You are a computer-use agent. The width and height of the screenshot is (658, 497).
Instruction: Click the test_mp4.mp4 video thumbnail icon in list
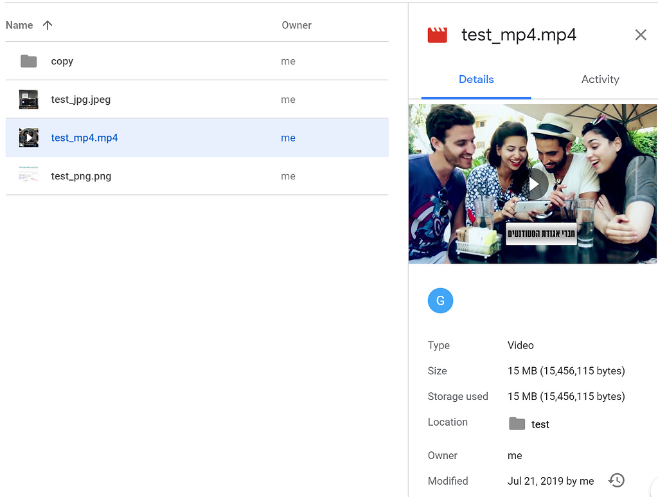[28, 138]
